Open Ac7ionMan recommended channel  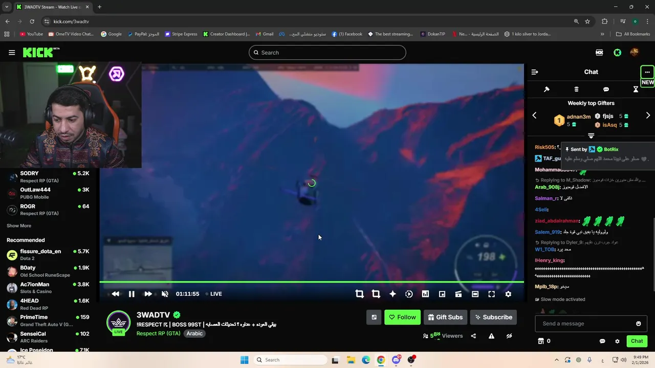[48, 288]
